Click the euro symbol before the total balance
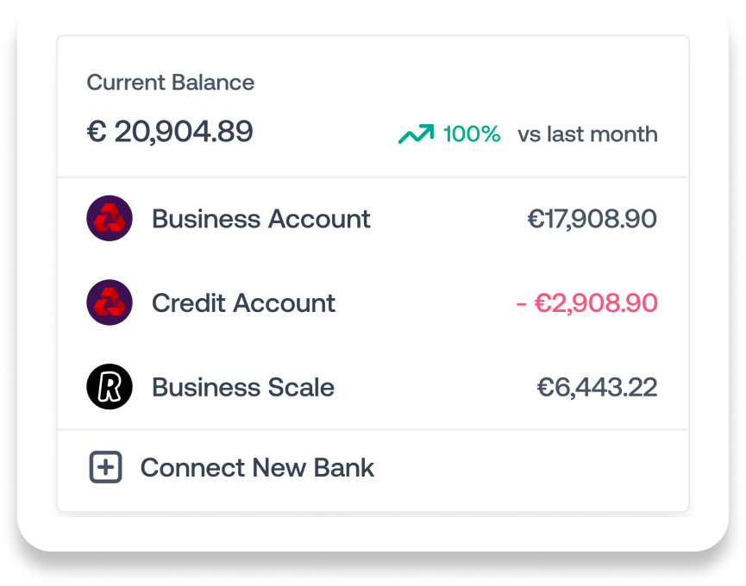Image resolution: width=746 pixels, height=586 pixels. (96, 132)
